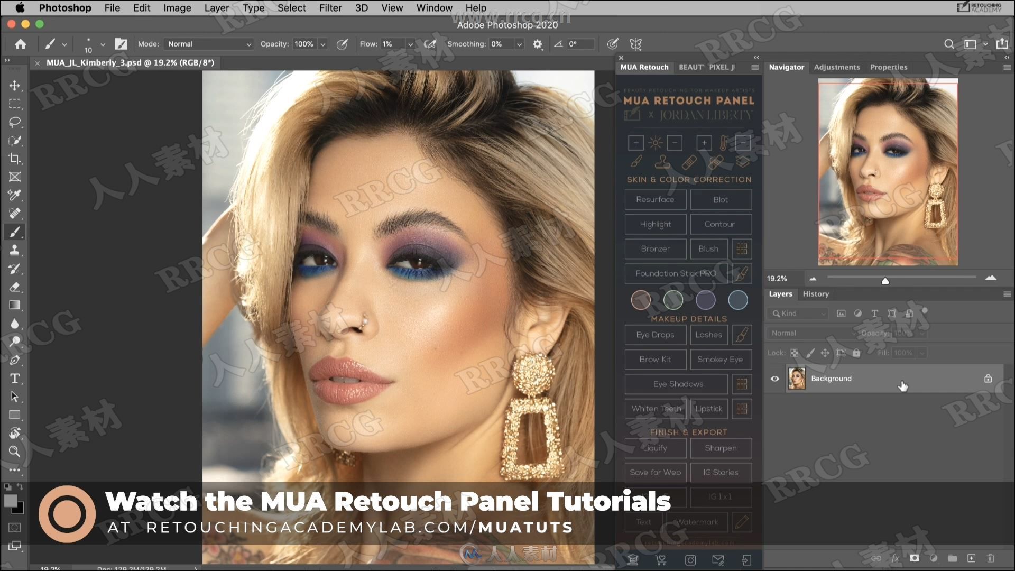This screenshot has width=1015, height=571.
Task: Click the Resurface skin correction button
Action: (656, 199)
